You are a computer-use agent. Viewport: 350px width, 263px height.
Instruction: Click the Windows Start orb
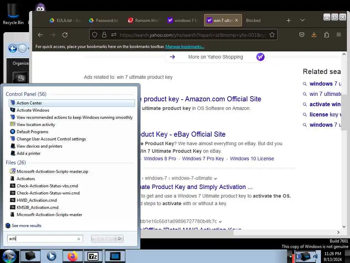click(9, 256)
